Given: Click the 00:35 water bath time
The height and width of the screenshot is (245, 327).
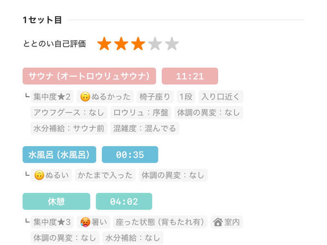Looking at the screenshot, I should pyautogui.click(x=130, y=155).
